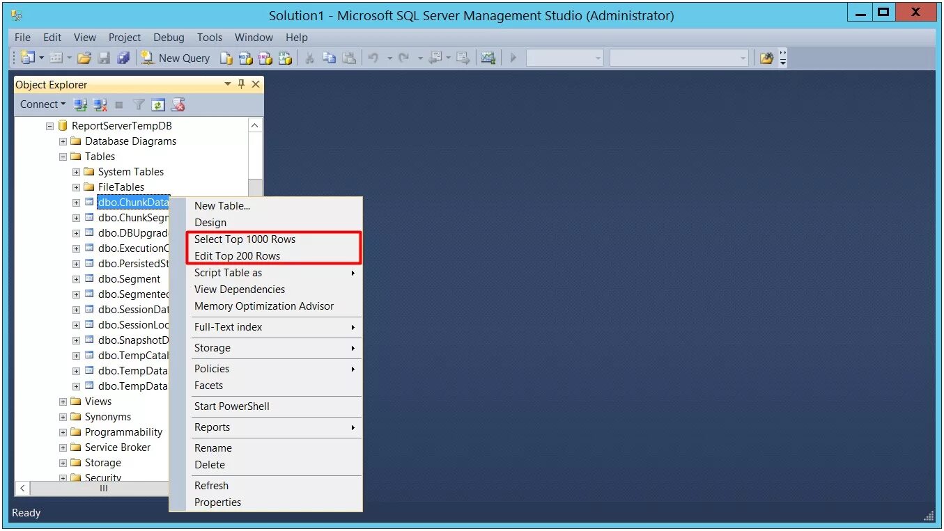
Task: Open Object Explorer window position dropdown
Action: click(x=227, y=84)
